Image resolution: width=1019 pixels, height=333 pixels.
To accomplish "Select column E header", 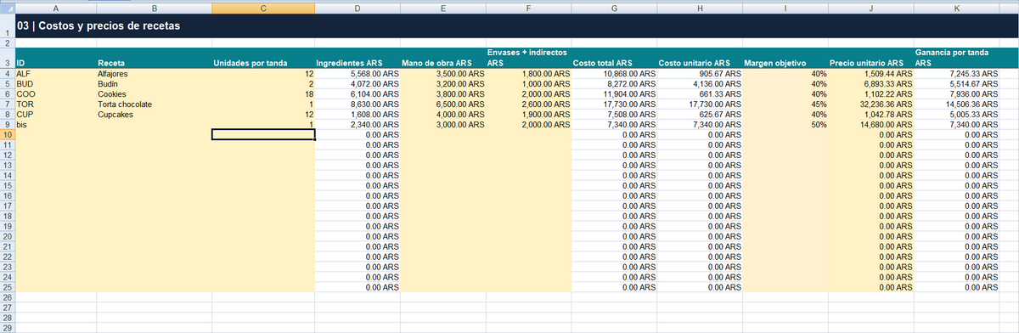I will [x=443, y=8].
